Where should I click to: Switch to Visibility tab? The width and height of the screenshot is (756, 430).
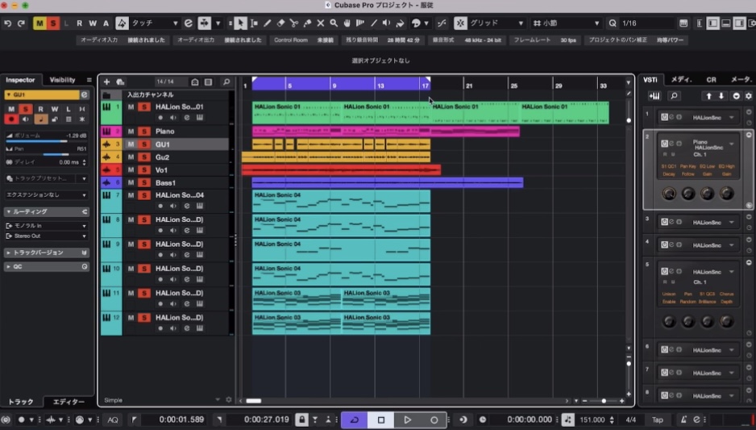point(63,80)
